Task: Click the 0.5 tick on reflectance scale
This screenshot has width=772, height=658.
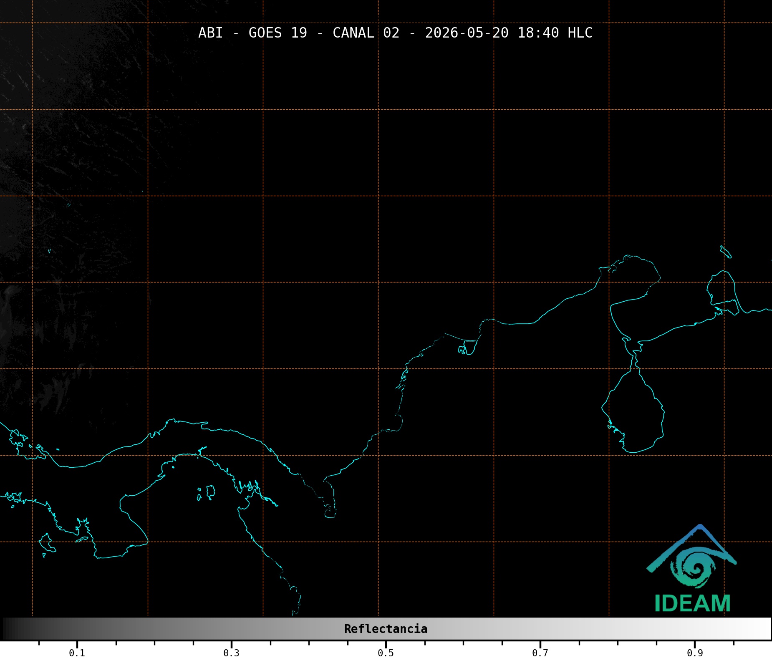Action: (386, 653)
